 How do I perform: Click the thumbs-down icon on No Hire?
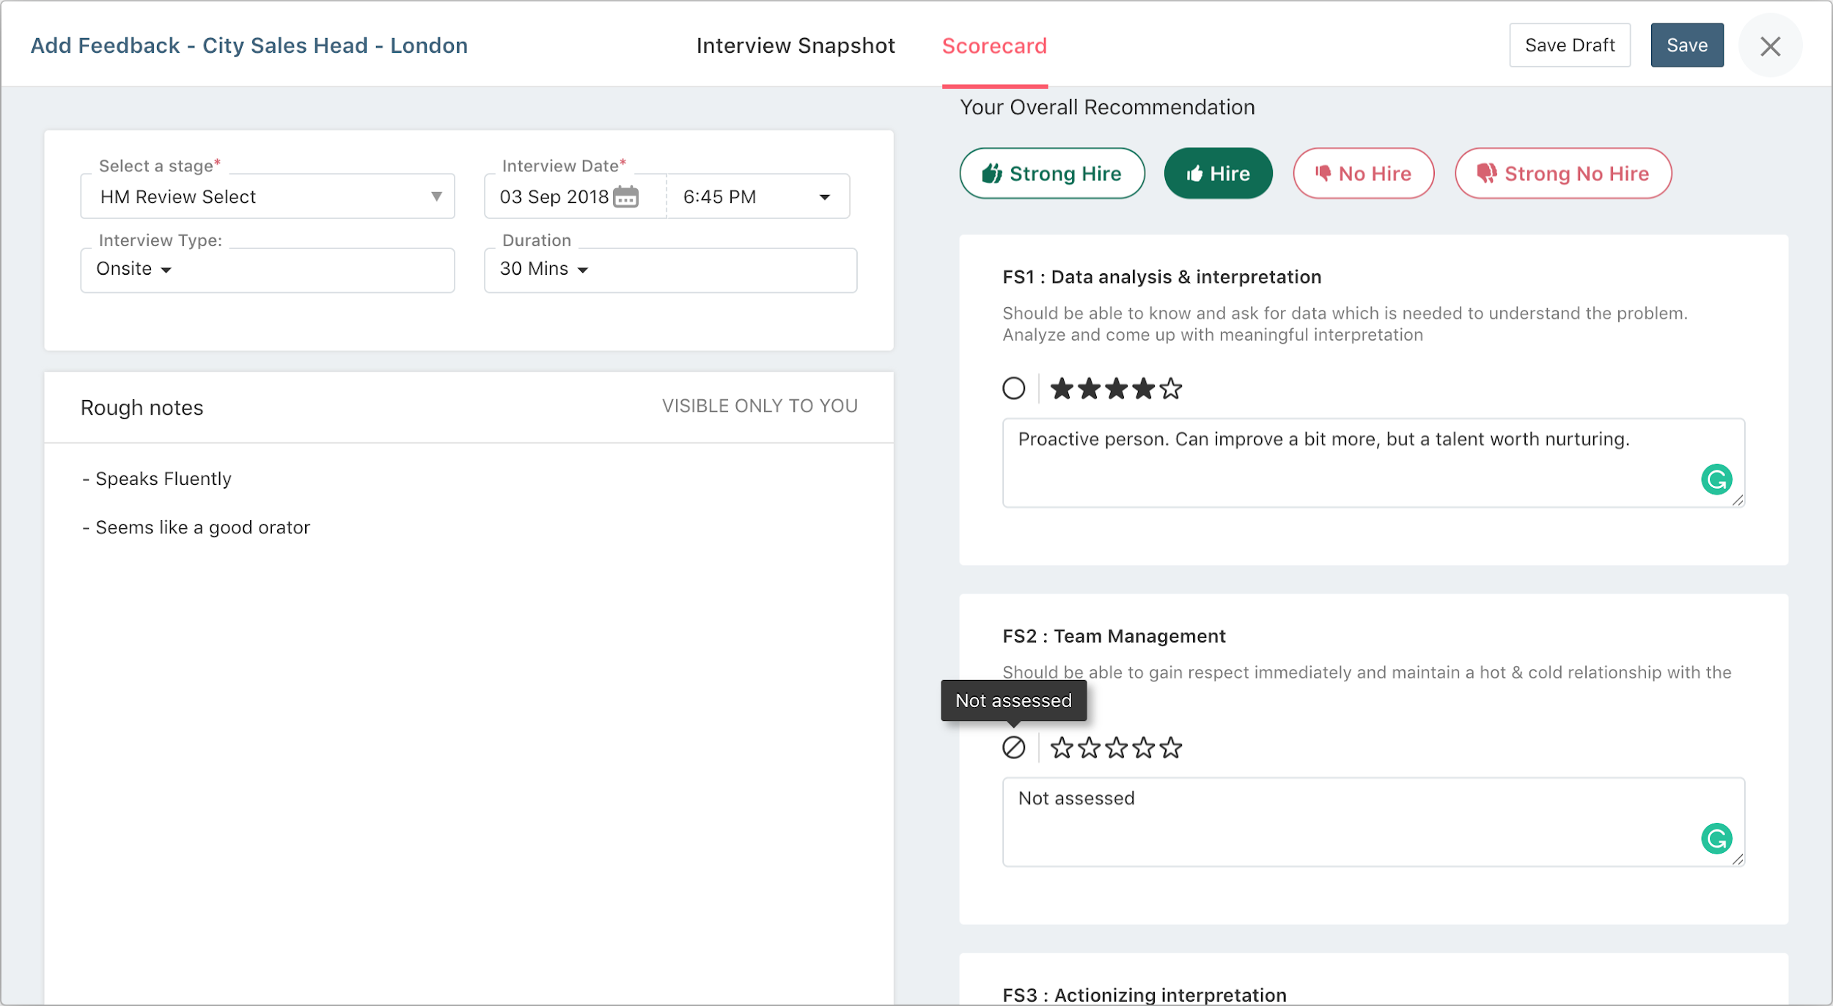(x=1324, y=174)
